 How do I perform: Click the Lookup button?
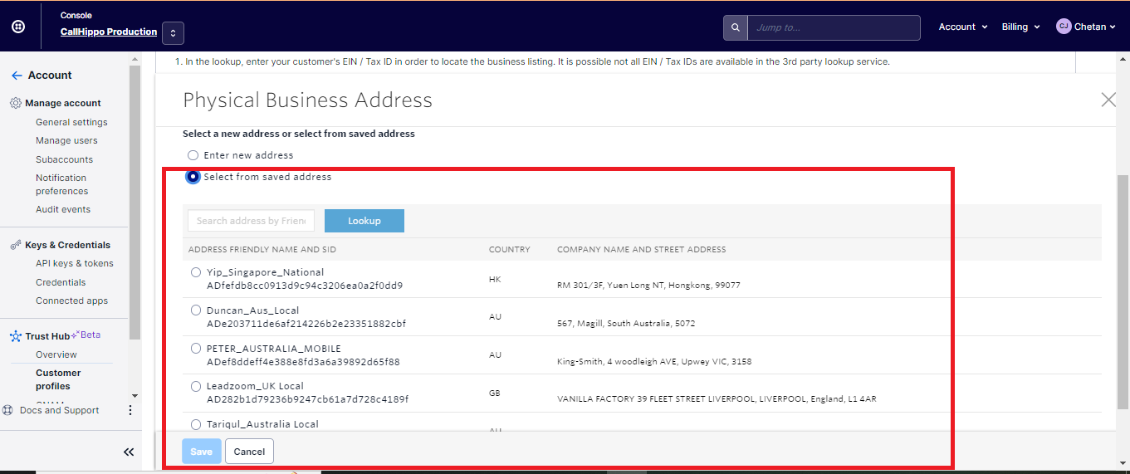click(364, 221)
